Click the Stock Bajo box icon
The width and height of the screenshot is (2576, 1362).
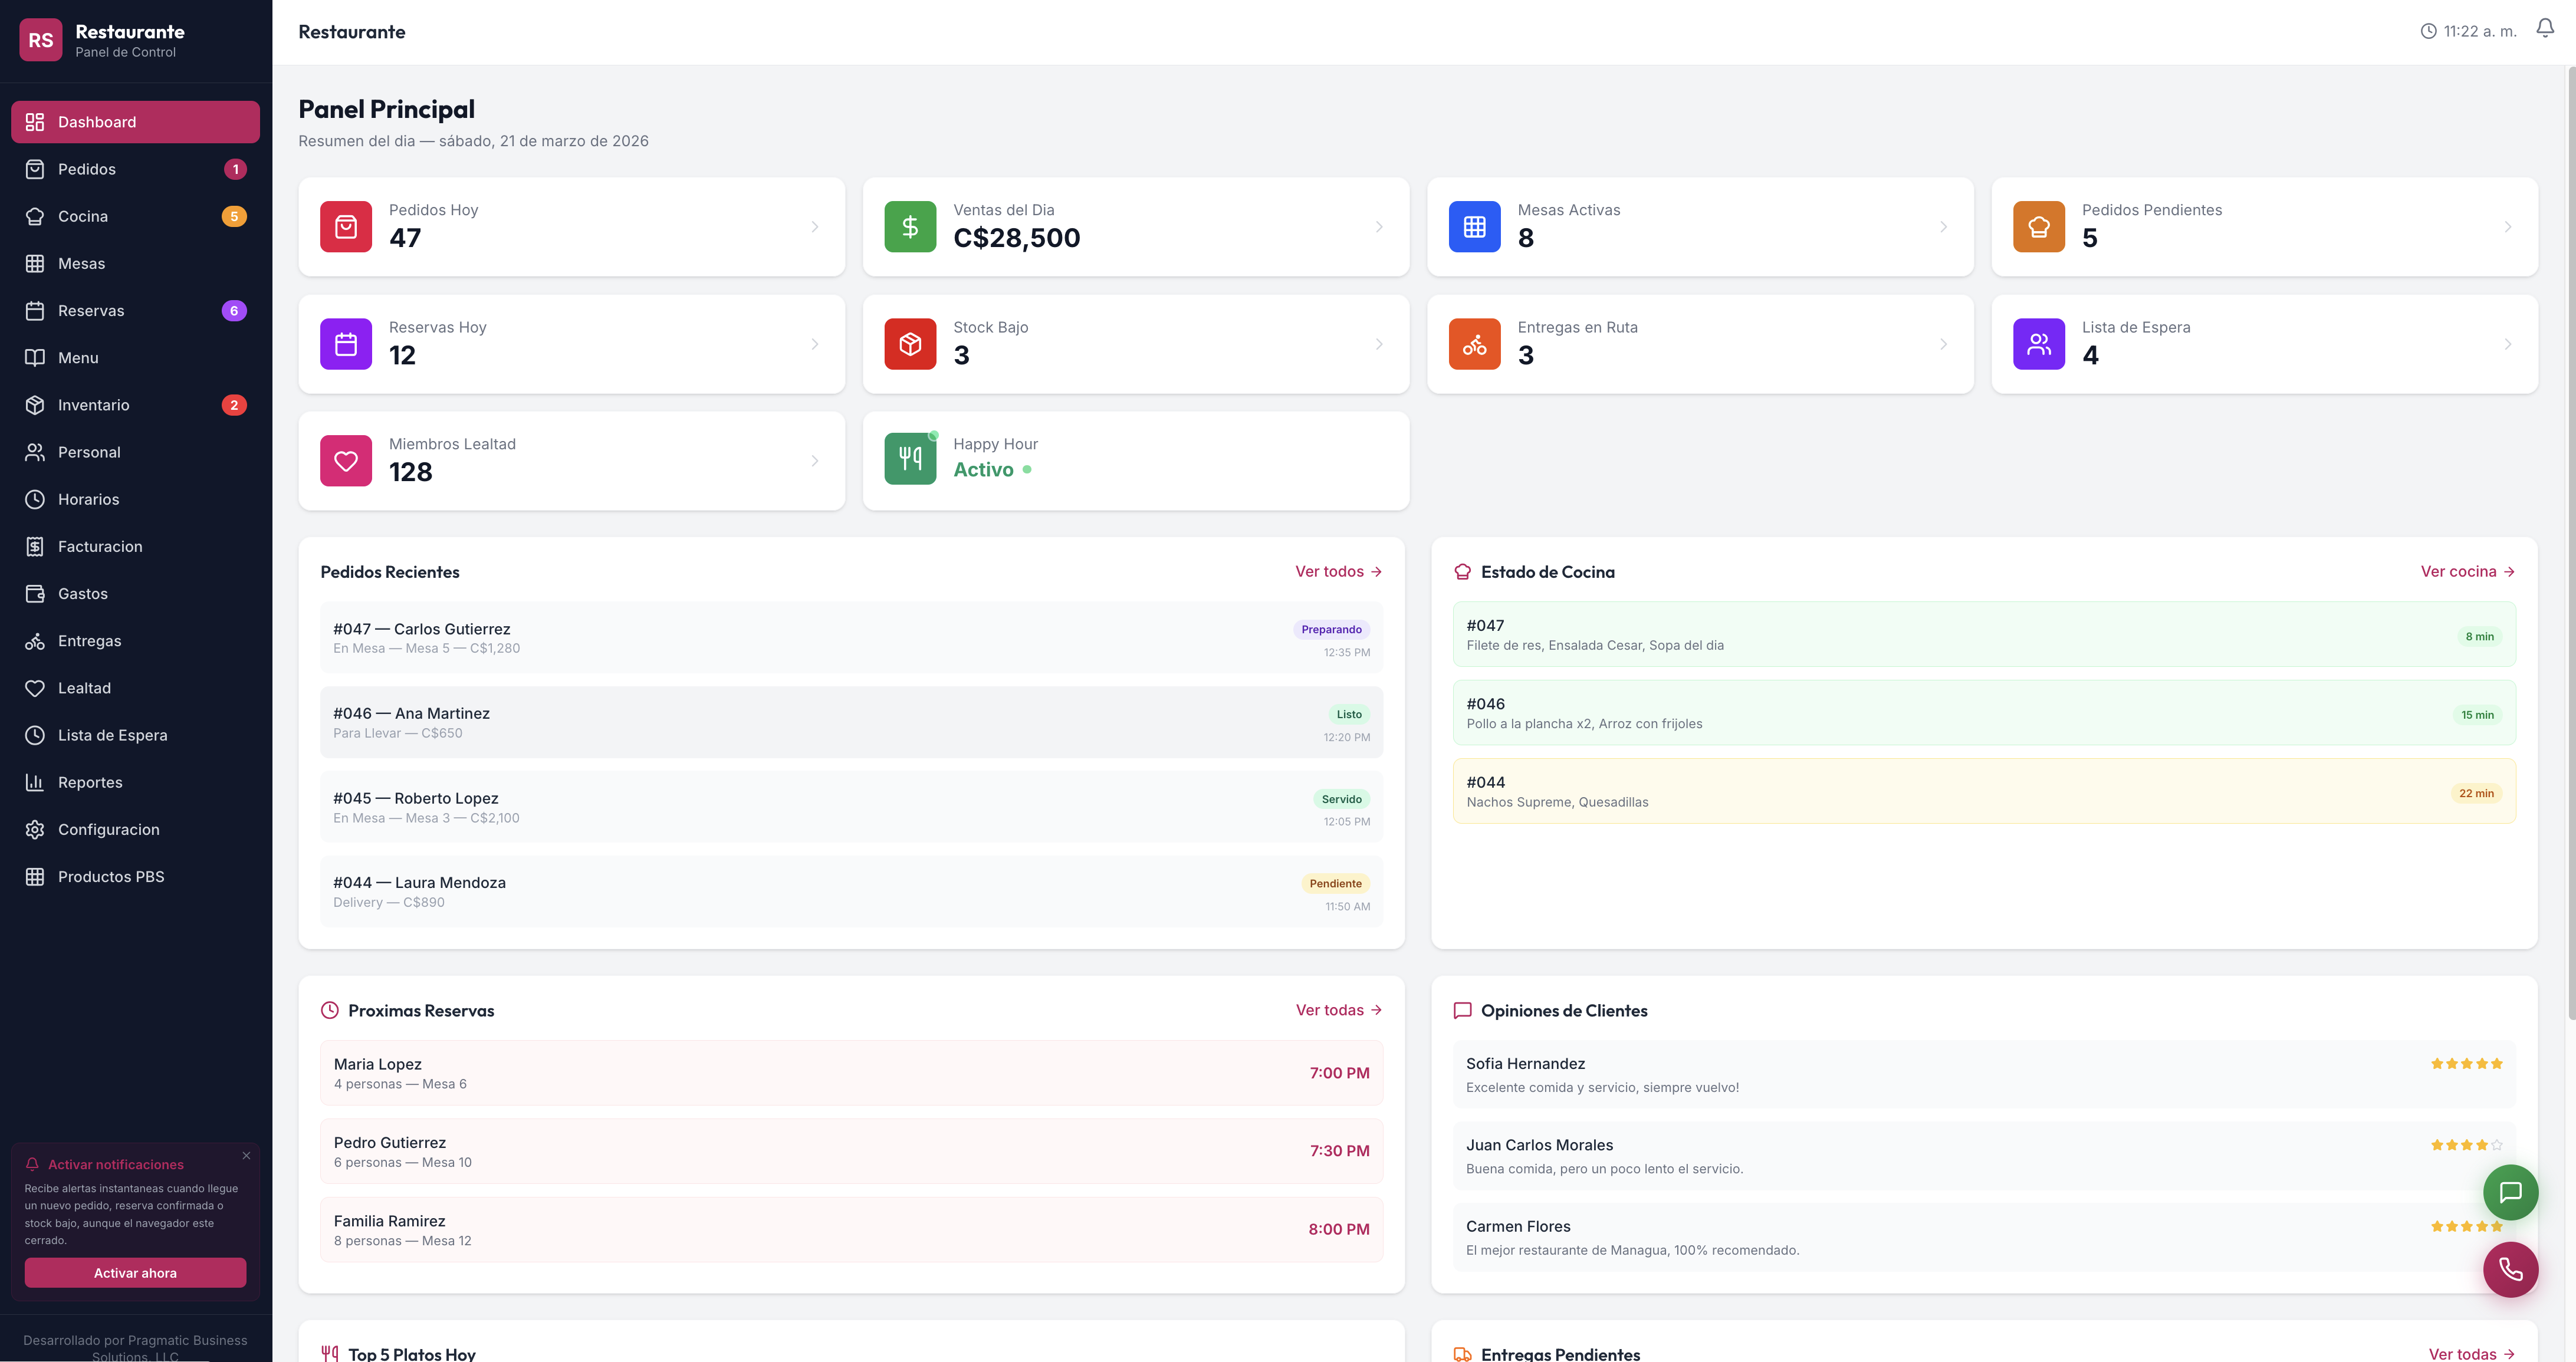[910, 344]
